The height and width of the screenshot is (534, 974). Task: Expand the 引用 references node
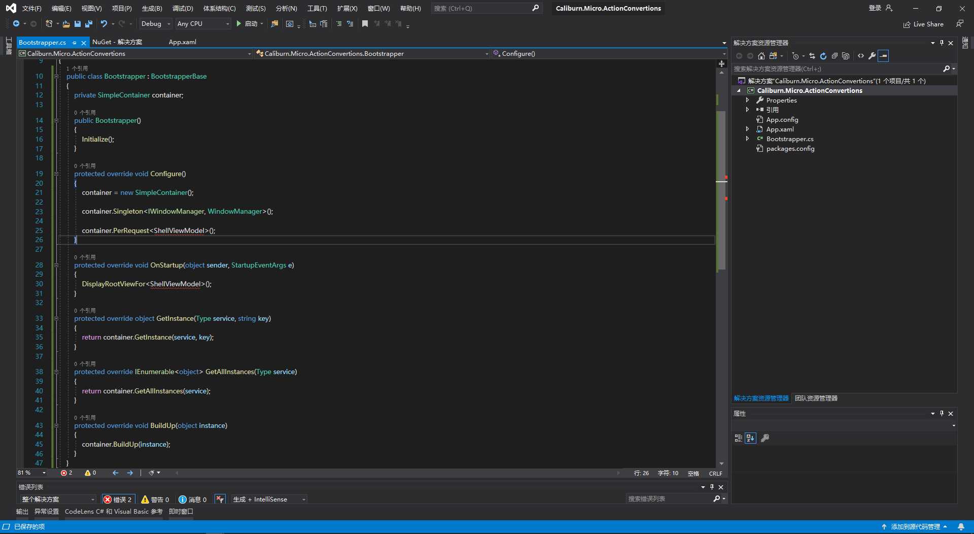click(747, 110)
